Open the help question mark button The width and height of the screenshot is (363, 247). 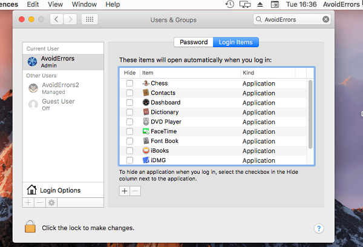point(319,229)
